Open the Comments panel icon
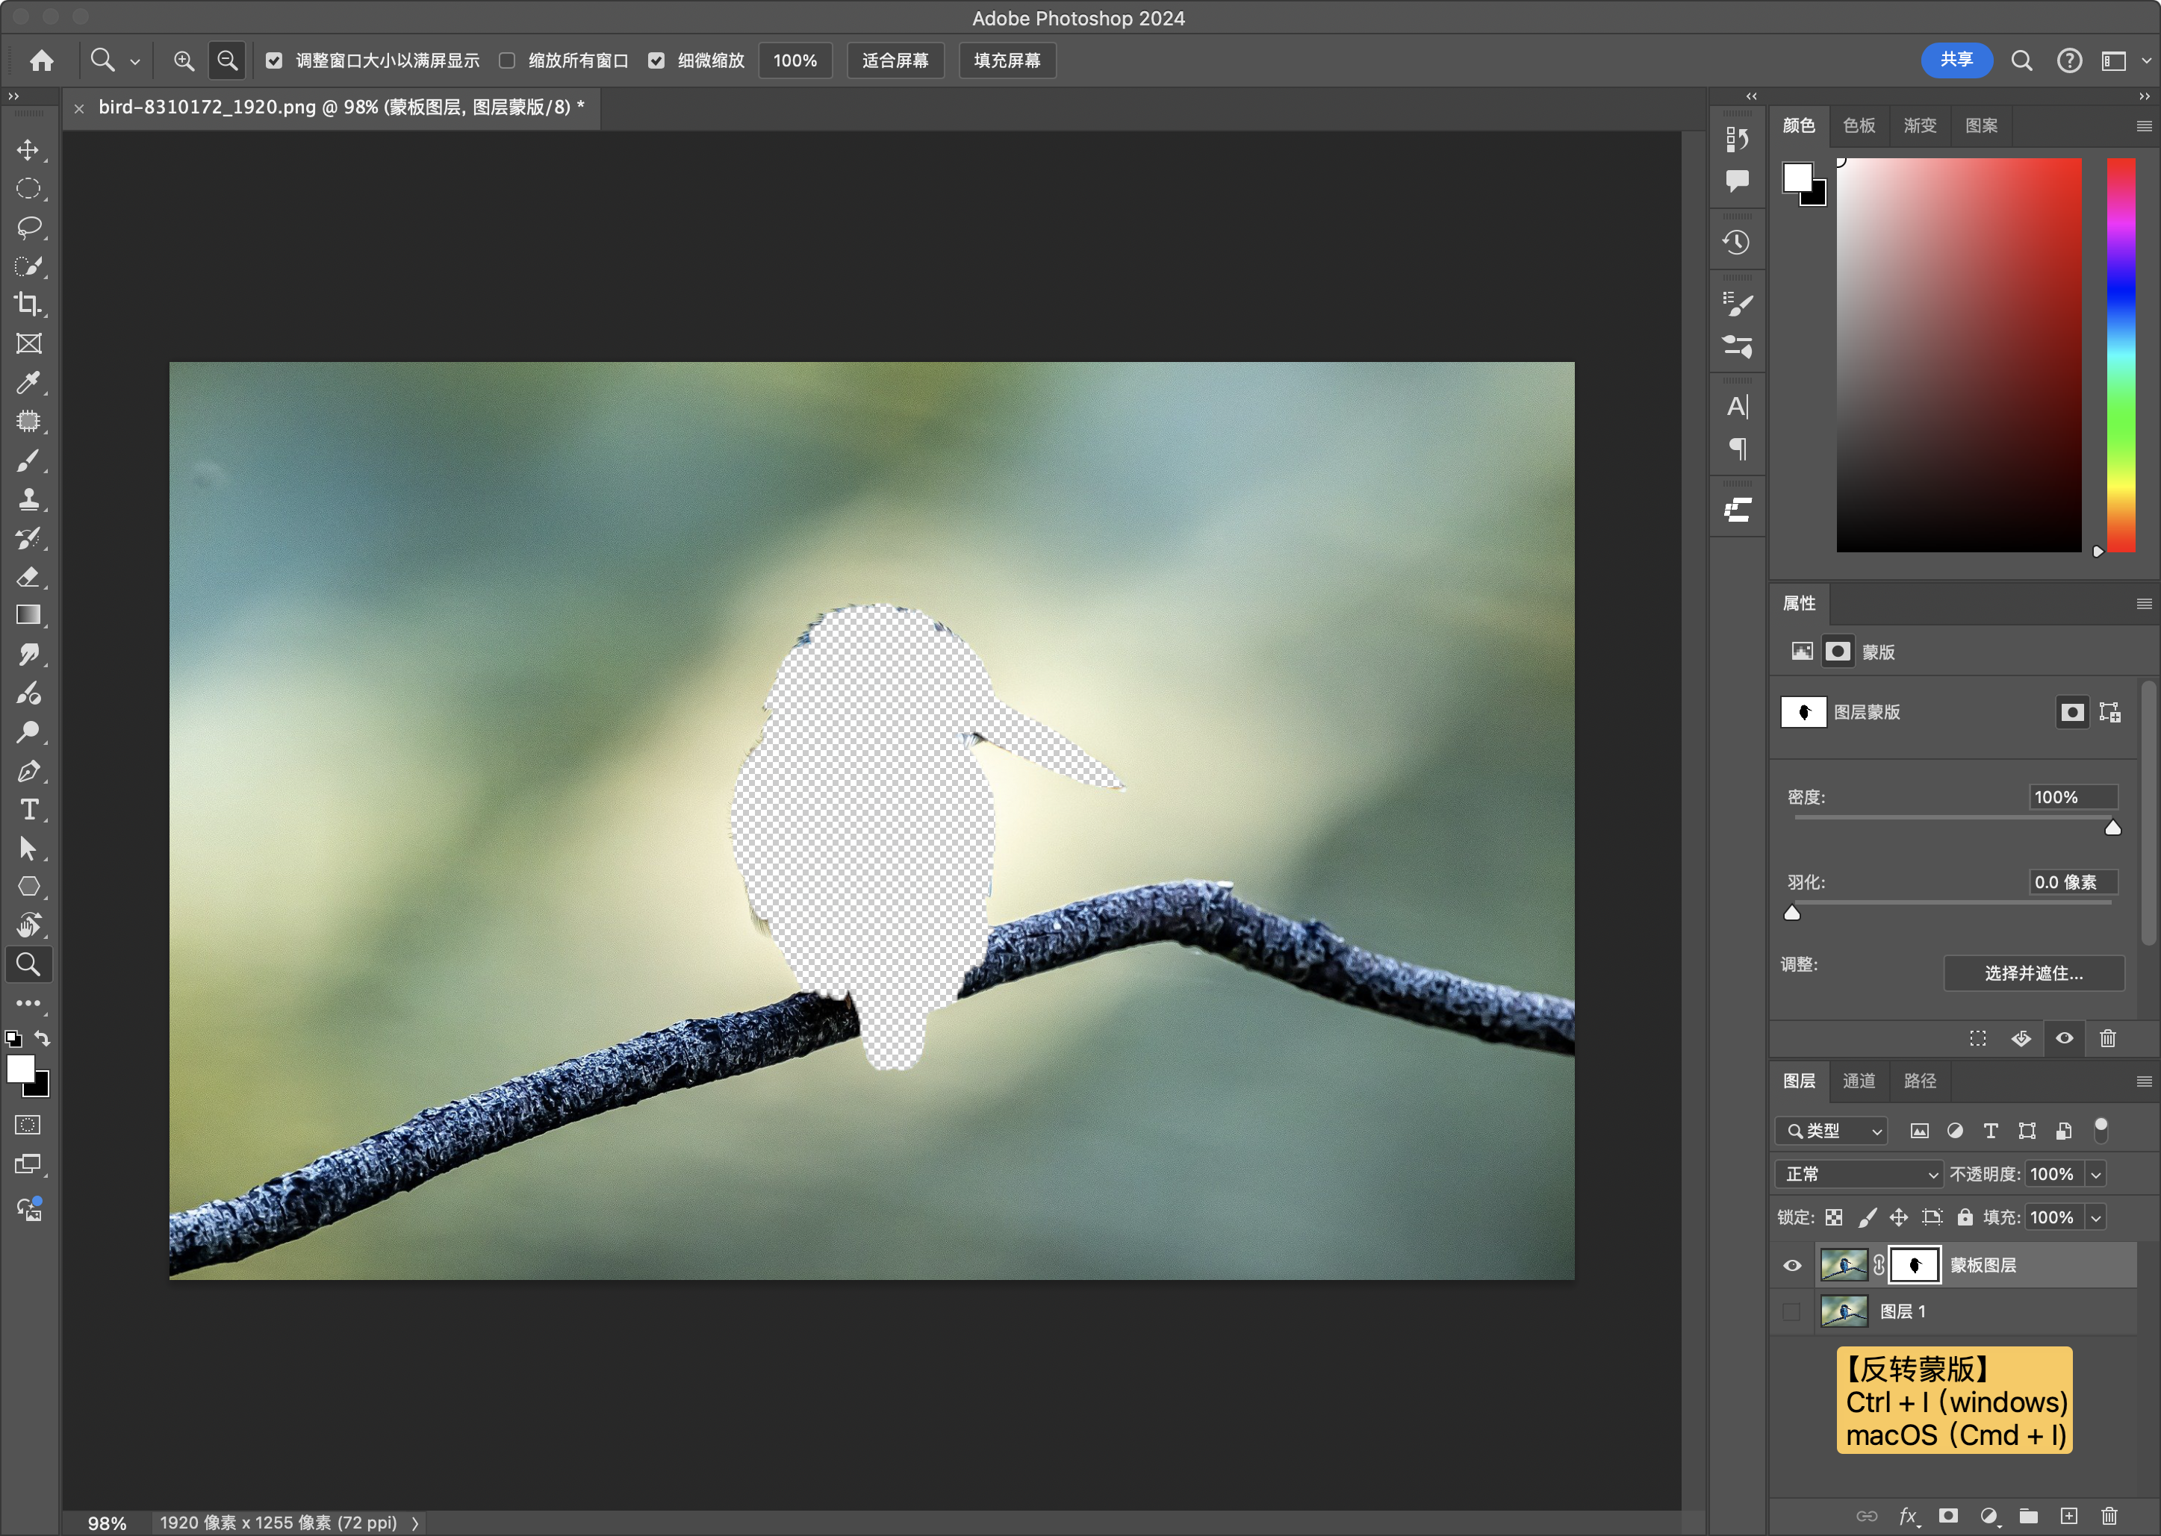 pyautogui.click(x=1736, y=180)
